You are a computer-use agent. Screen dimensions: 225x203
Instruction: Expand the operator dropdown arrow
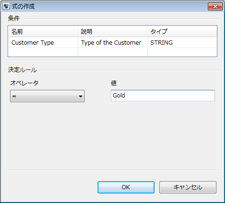point(80,96)
